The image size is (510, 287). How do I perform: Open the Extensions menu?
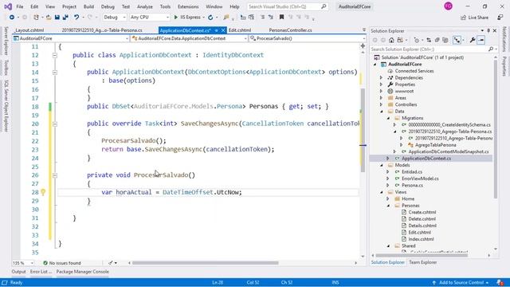[x=188, y=6]
